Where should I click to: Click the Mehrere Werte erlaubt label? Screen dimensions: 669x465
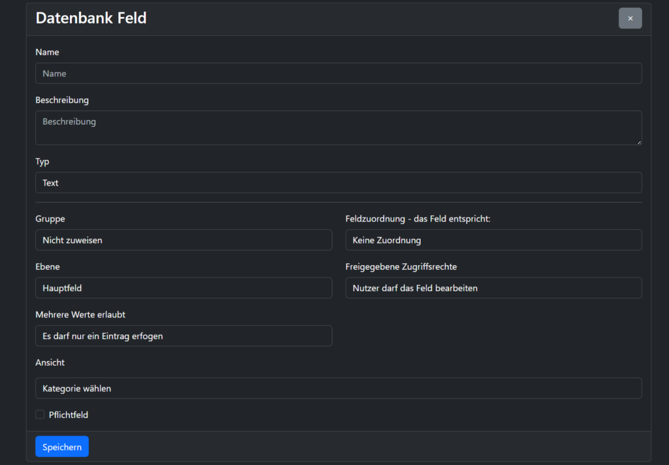pyautogui.click(x=80, y=315)
